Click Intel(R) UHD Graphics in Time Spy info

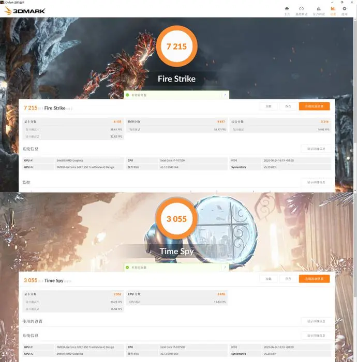coord(70,354)
